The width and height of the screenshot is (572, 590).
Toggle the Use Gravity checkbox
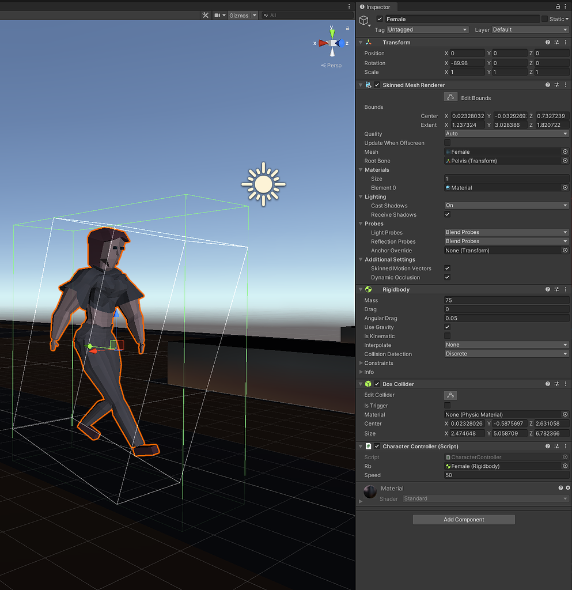[446, 327]
